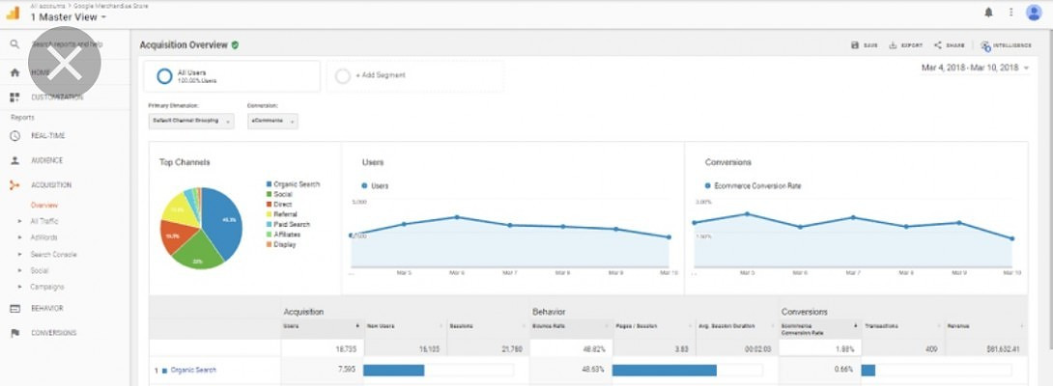Close the overlay with the X button
The width and height of the screenshot is (1053, 386).
coord(65,64)
